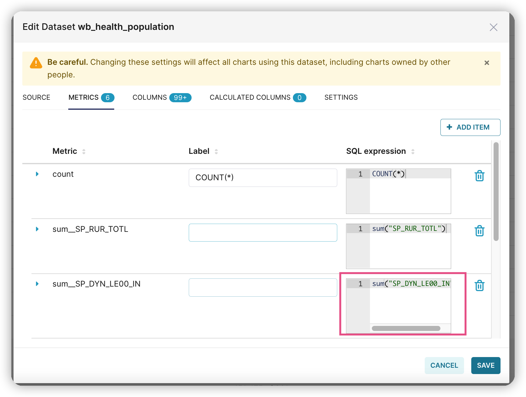Save the dataset changes

point(485,365)
